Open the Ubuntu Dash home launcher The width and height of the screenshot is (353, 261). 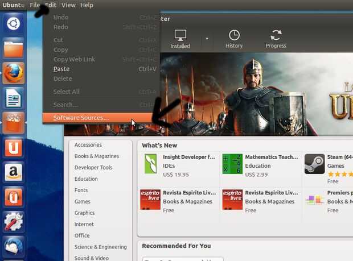click(x=13, y=23)
